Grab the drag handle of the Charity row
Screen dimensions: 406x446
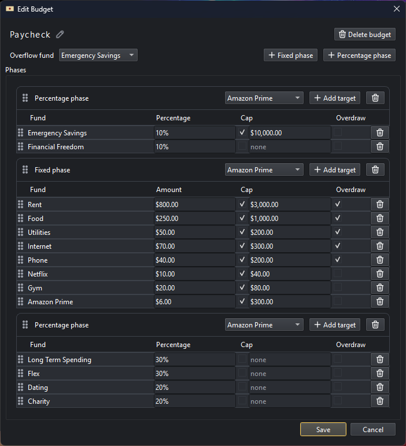coord(20,401)
